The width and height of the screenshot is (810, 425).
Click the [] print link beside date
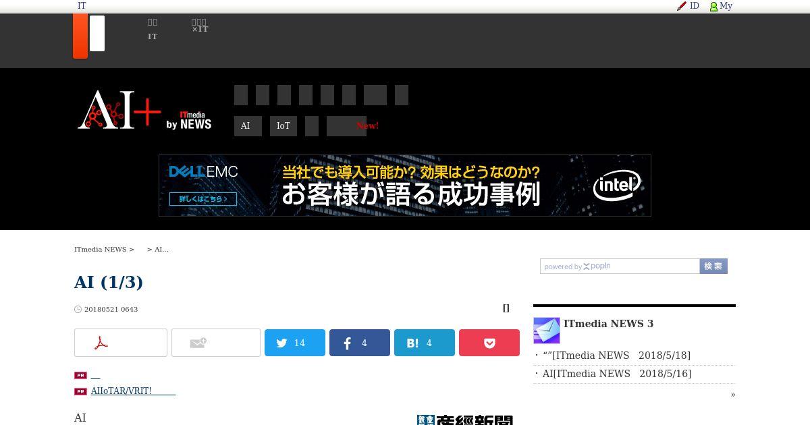pyautogui.click(x=506, y=308)
